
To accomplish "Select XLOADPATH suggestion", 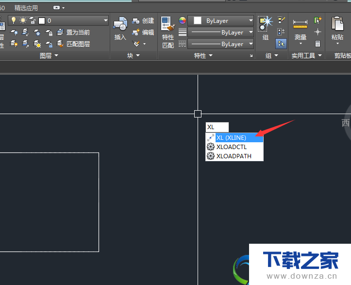I will (234, 156).
